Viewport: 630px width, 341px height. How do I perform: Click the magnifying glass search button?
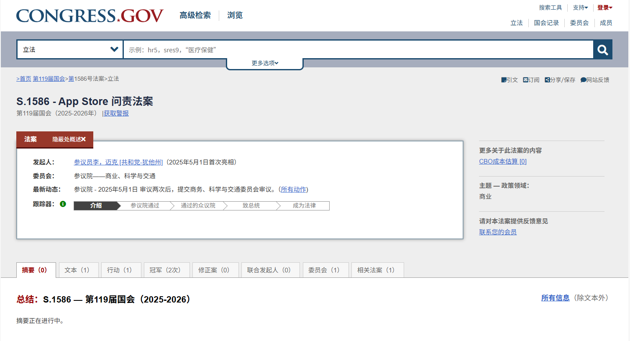602,50
